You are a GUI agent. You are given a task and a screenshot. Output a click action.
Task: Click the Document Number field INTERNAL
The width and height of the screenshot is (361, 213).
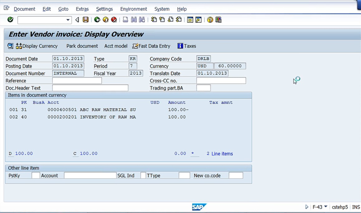click(x=68, y=73)
